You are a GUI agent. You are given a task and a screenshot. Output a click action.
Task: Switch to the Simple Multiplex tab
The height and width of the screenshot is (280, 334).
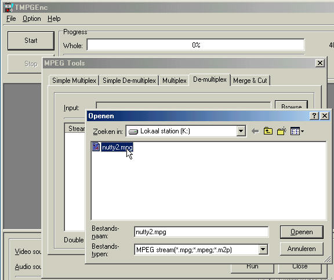point(74,81)
